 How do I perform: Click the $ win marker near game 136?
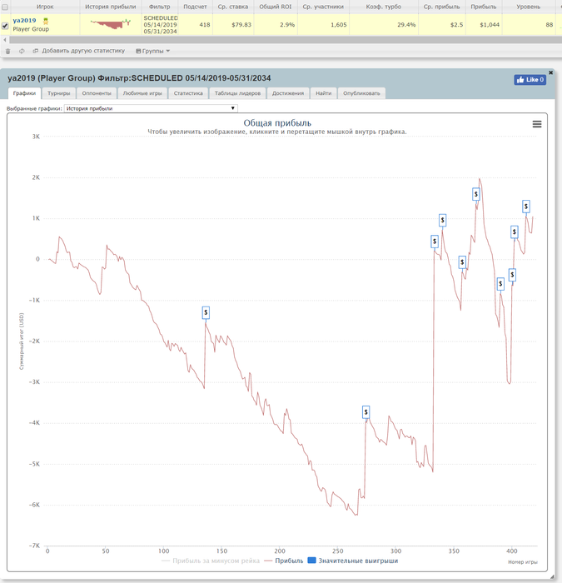206,312
